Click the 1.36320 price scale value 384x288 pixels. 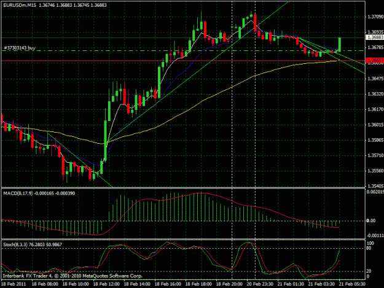(x=375, y=94)
